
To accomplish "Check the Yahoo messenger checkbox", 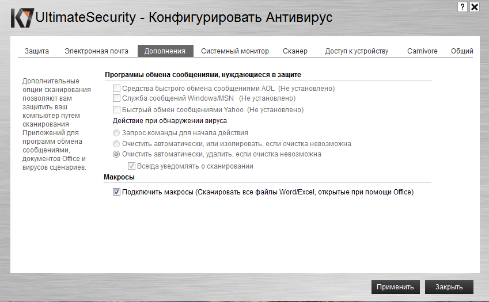I will pyautogui.click(x=117, y=110).
